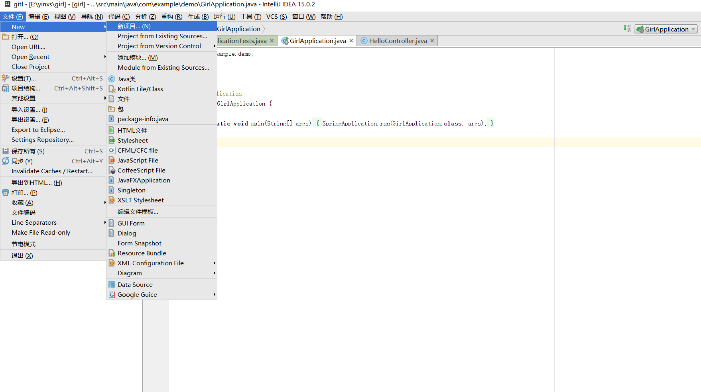The image size is (701, 392).
Task: Click the Dialog form icon
Action: [112, 233]
